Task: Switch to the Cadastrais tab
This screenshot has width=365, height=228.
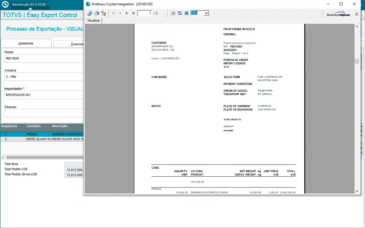Action: click(x=26, y=43)
